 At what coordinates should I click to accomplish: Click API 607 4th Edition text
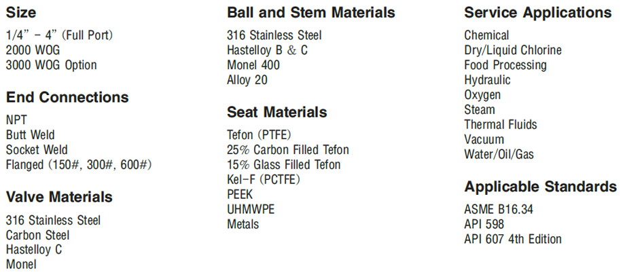(x=513, y=239)
